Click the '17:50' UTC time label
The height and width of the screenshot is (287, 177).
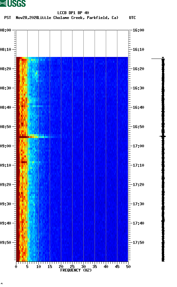(138, 243)
